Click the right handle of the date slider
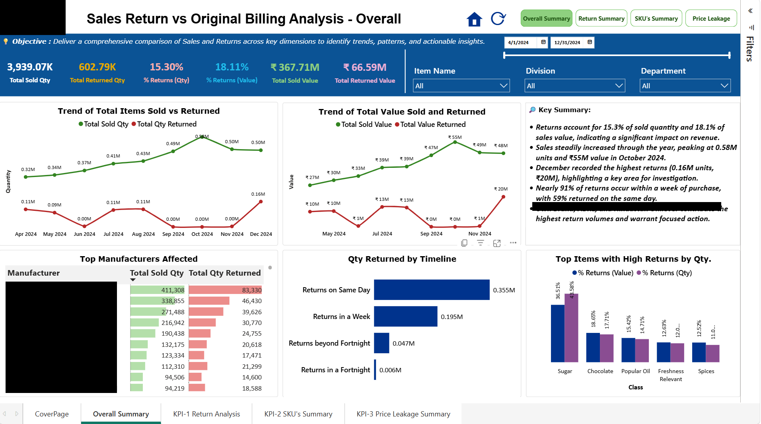 coord(729,55)
